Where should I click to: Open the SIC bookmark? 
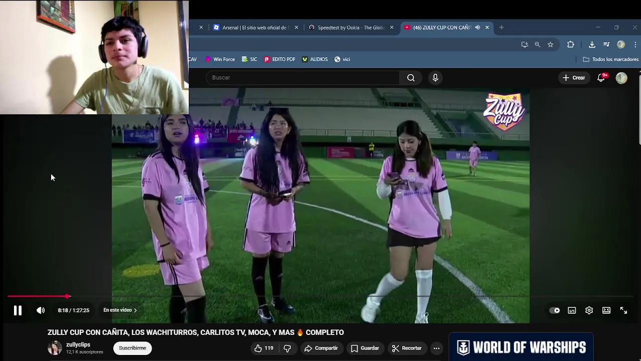click(249, 59)
